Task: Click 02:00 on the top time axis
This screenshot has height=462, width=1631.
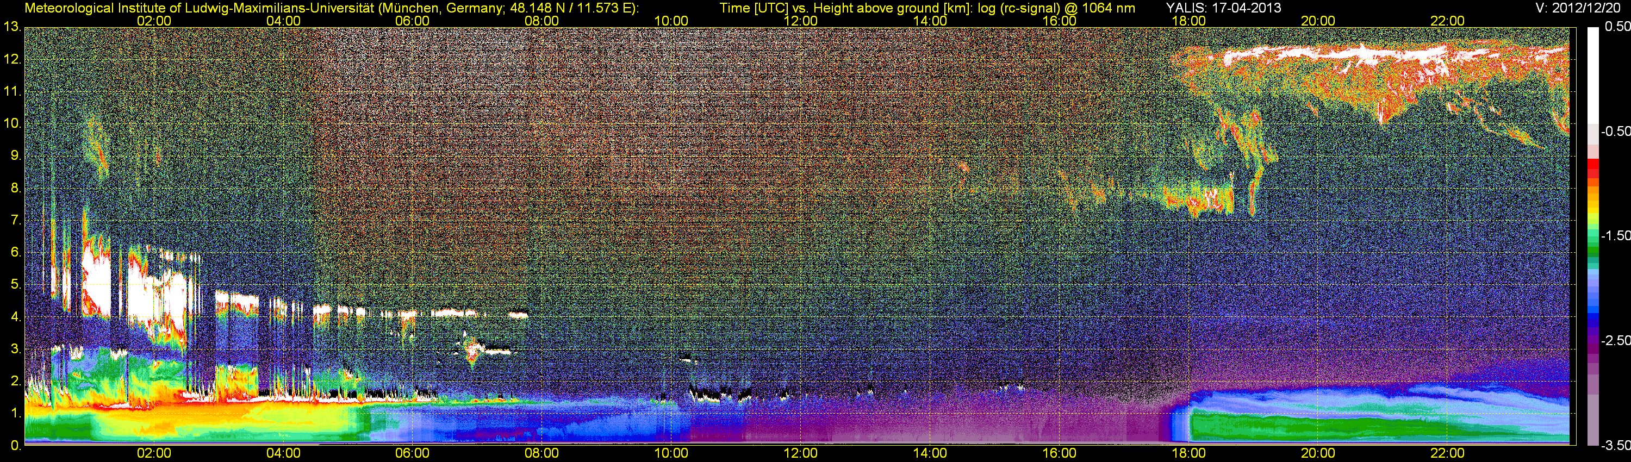Action: (154, 21)
